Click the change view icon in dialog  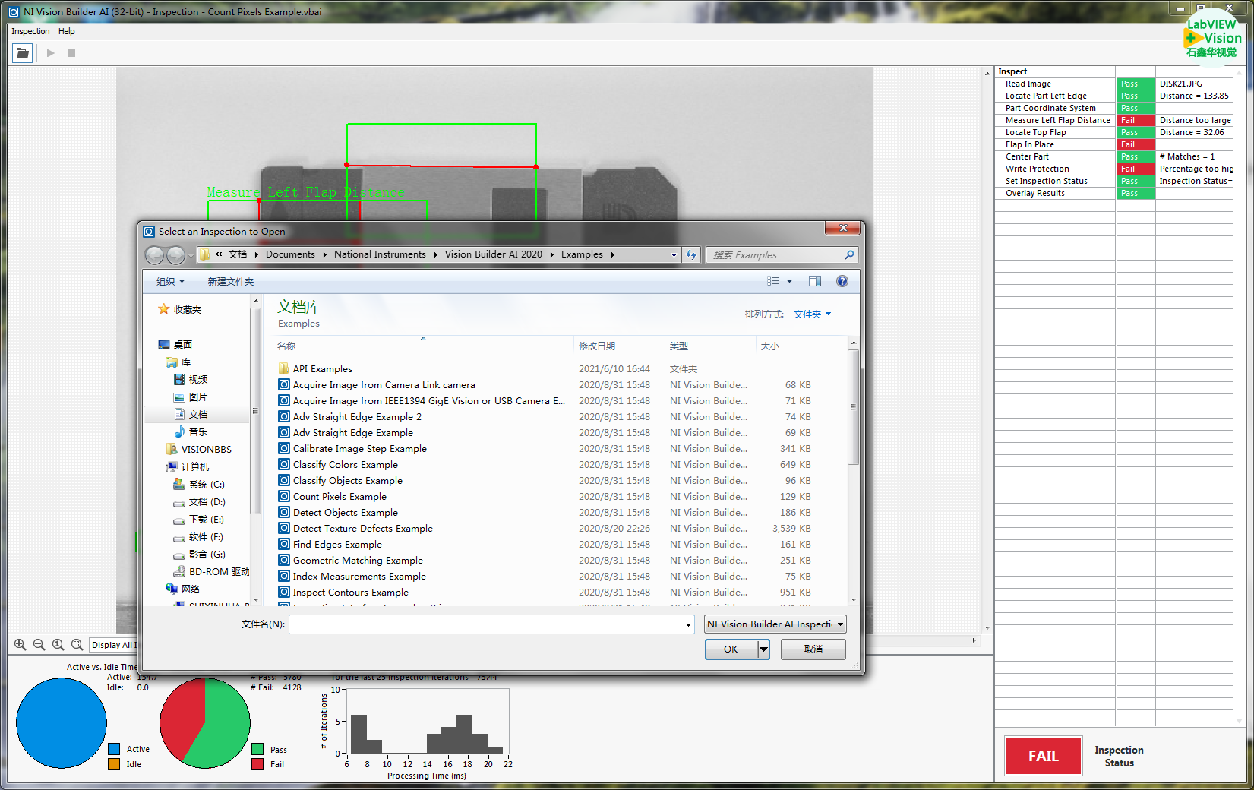pyautogui.click(x=773, y=281)
